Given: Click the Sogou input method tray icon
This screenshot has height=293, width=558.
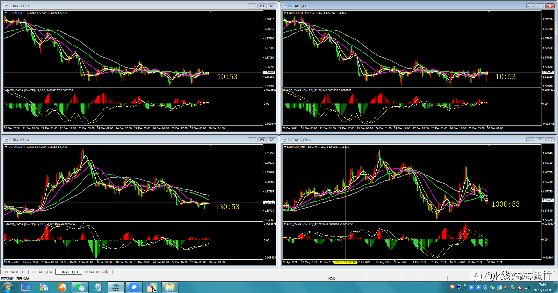Looking at the screenshot, I should tap(452, 287).
